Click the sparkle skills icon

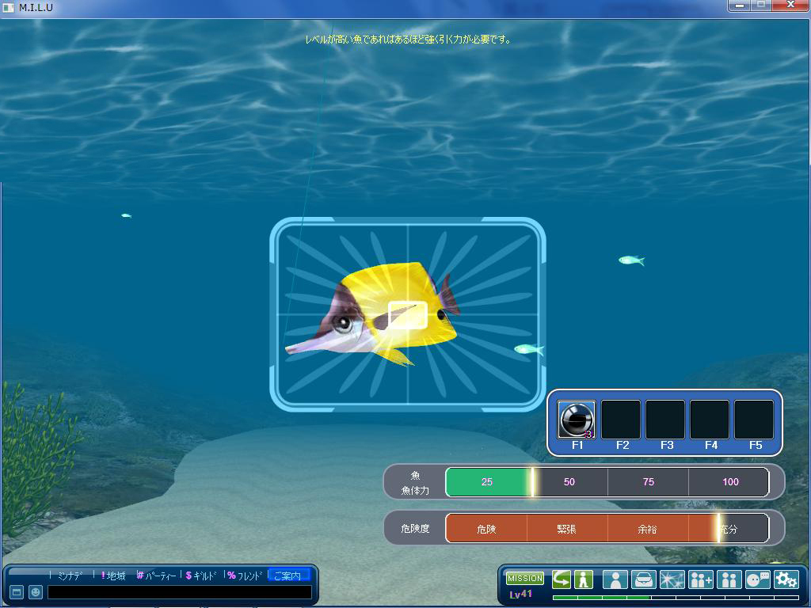pos(672,579)
